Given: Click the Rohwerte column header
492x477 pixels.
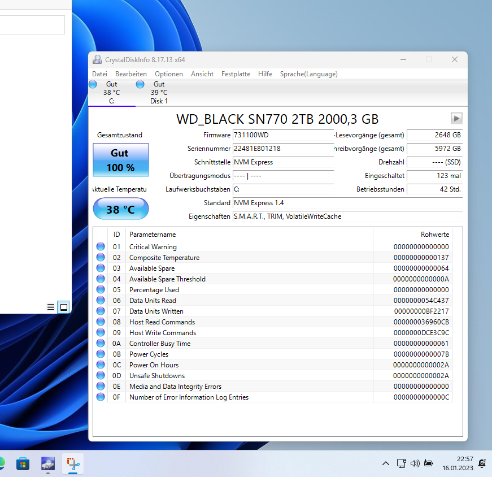Looking at the screenshot, I should click(x=412, y=234).
